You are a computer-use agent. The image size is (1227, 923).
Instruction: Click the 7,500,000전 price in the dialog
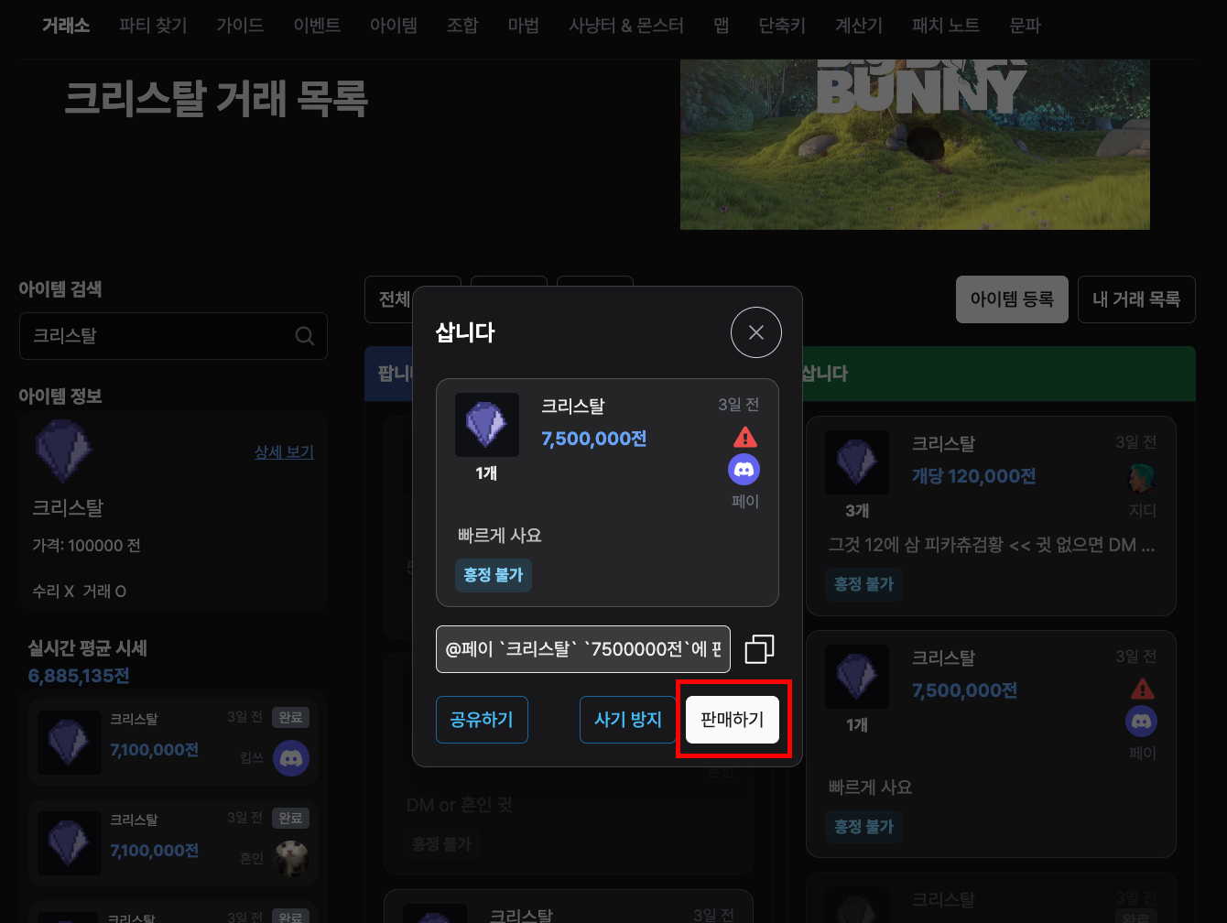click(594, 439)
